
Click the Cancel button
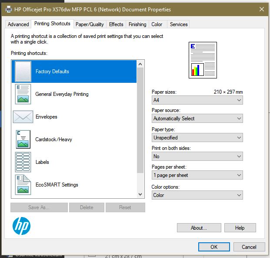[x=249, y=247]
